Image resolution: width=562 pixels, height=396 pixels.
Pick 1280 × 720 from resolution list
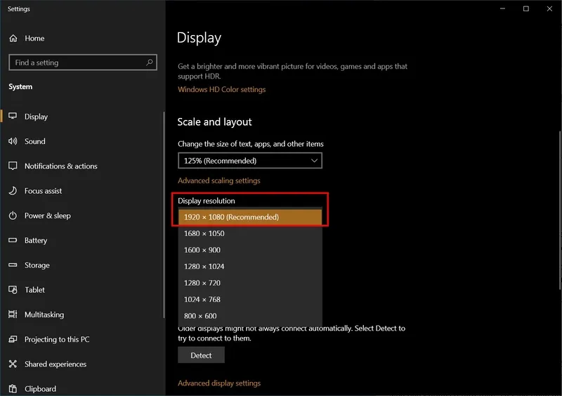[x=250, y=283]
